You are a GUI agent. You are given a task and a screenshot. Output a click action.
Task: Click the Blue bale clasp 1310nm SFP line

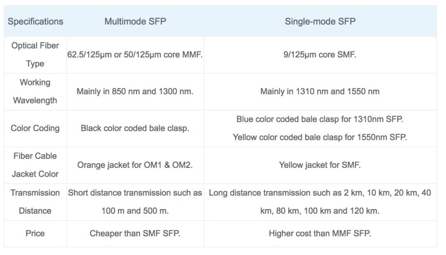(x=320, y=119)
